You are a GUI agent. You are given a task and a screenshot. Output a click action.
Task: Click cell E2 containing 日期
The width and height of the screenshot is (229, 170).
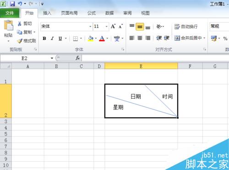tap(141, 101)
